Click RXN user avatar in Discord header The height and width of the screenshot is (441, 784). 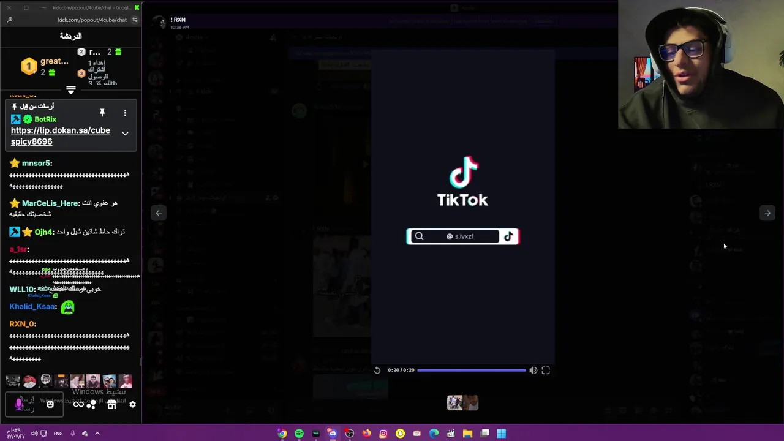click(x=161, y=23)
